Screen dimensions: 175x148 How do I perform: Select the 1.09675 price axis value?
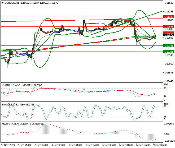tap(169, 73)
